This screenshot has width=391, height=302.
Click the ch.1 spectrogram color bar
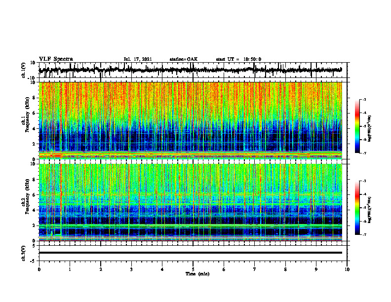[x=357, y=126]
